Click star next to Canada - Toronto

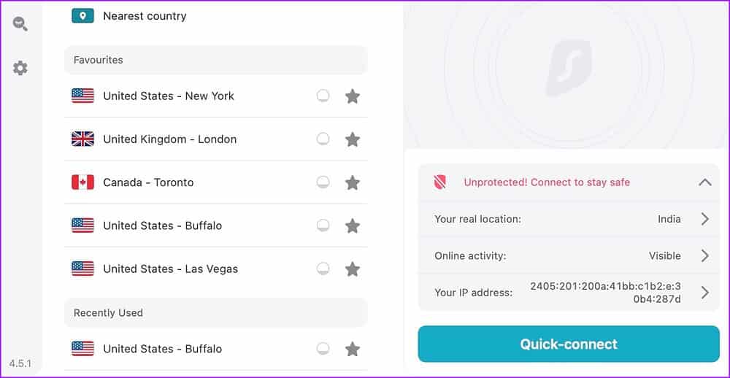(x=353, y=182)
